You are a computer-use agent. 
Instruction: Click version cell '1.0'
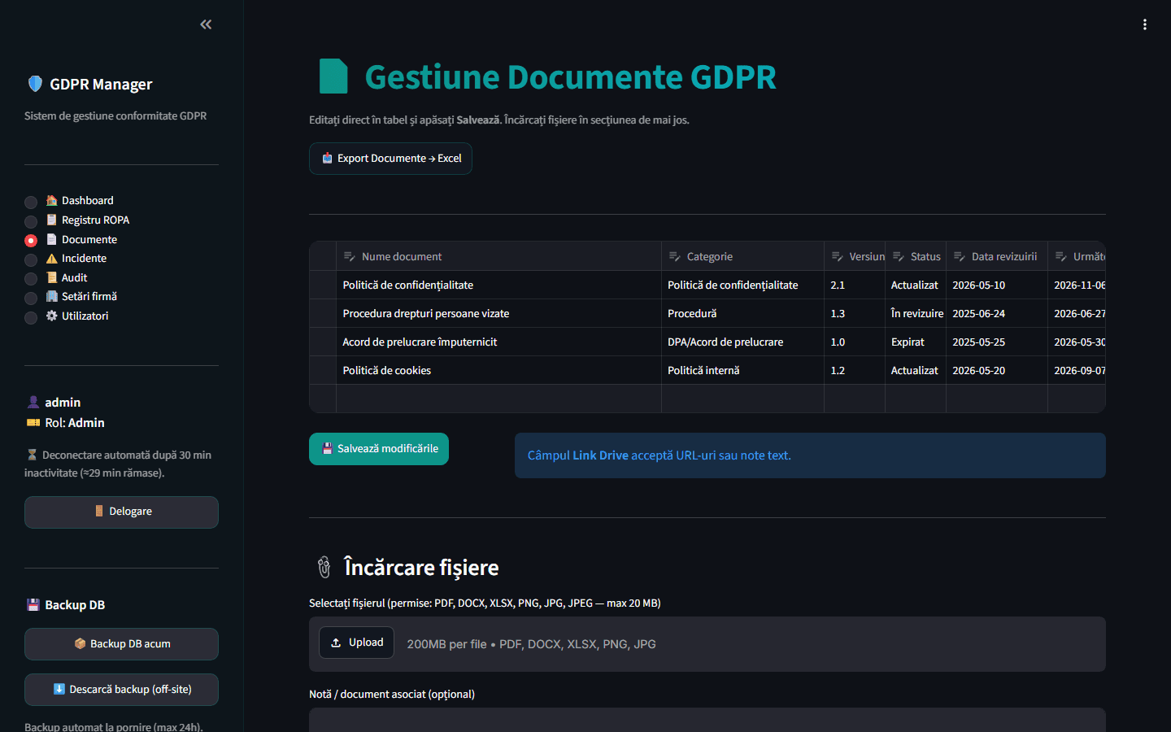click(x=855, y=342)
